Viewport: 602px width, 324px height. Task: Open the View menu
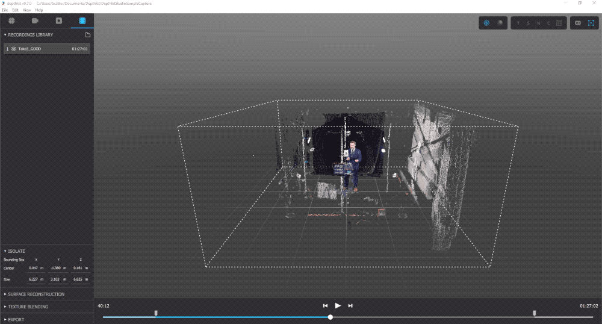point(26,10)
